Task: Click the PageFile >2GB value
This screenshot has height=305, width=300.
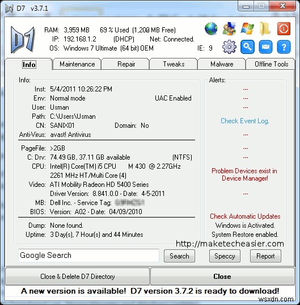Action: [x=57, y=148]
